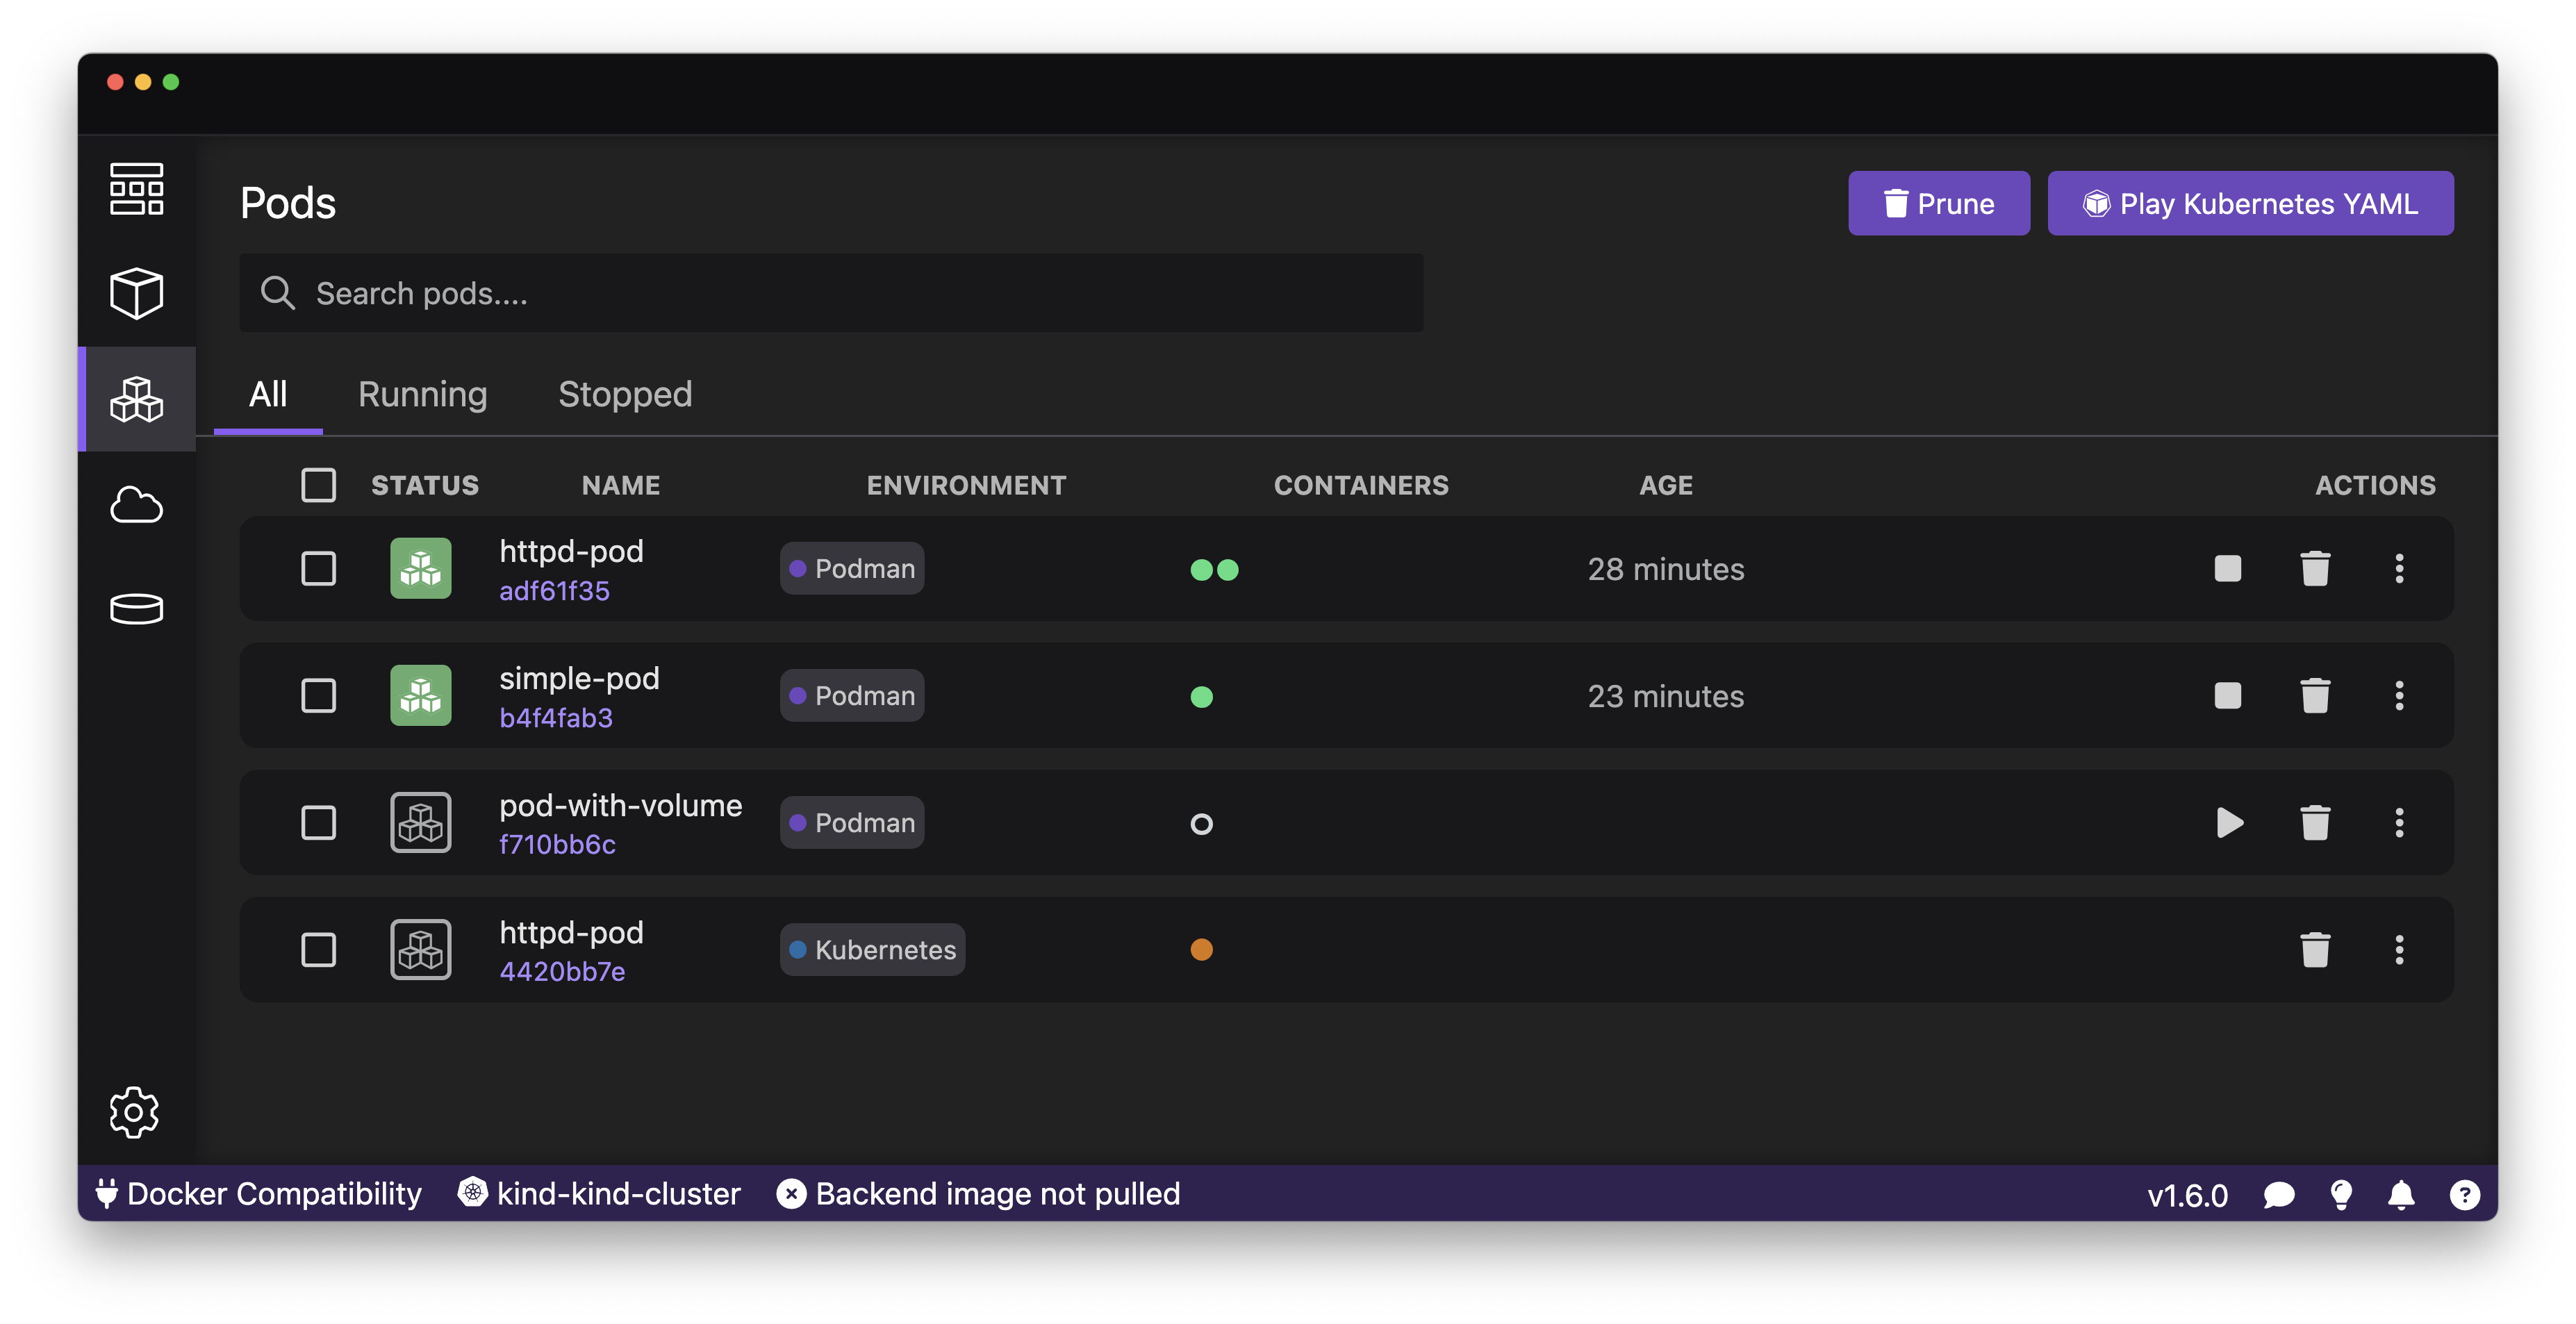Open Settings gear in sidebar
Image resolution: width=2576 pixels, height=1324 pixels.
[x=134, y=1112]
